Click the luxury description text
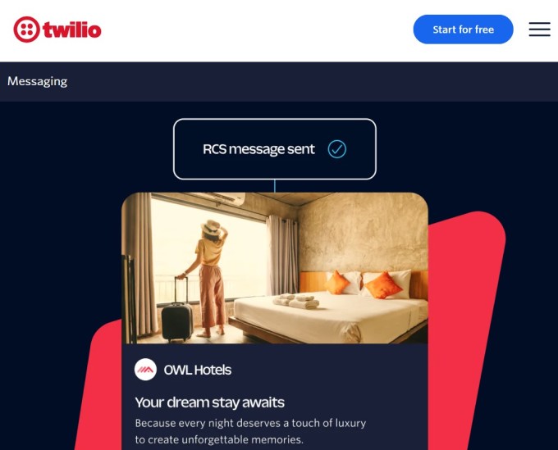This screenshot has height=450, width=558. (x=250, y=431)
